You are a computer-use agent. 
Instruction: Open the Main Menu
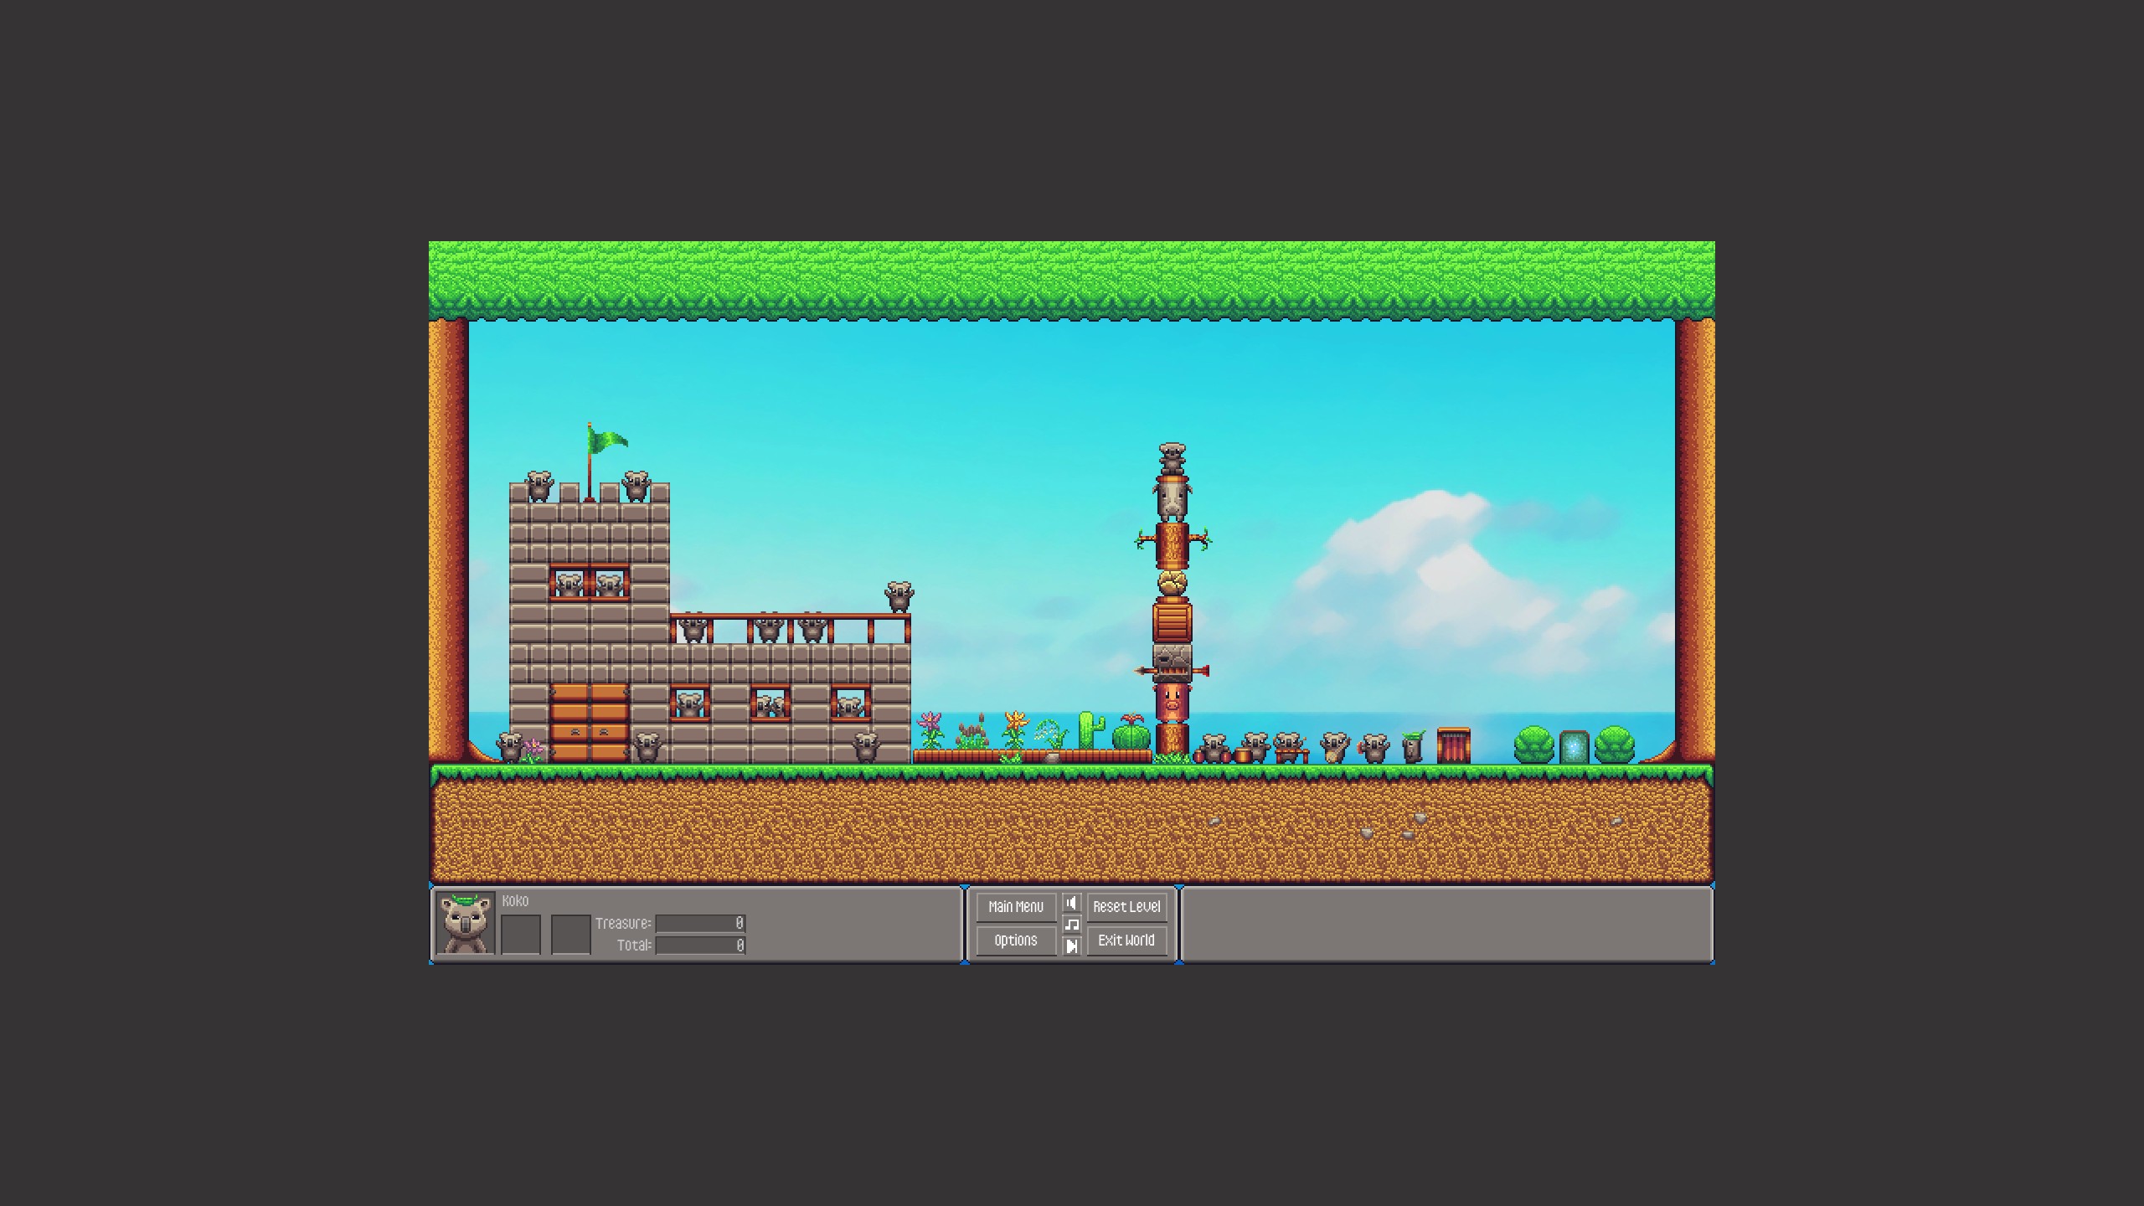pos(1015,906)
